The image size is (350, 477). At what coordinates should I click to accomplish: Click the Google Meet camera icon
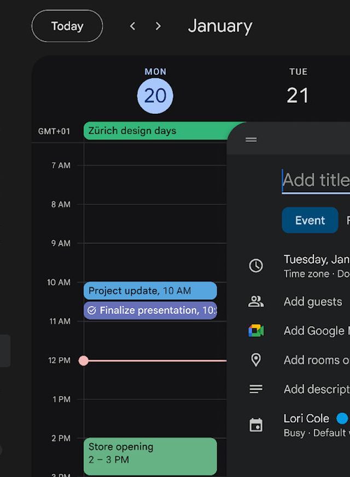(256, 331)
